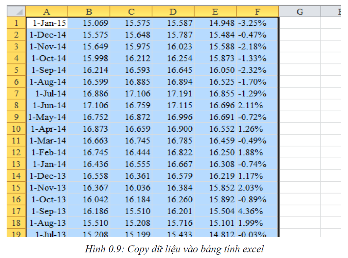The width and height of the screenshot is (348, 258).
Task: Select column D header
Action: (x=173, y=12)
